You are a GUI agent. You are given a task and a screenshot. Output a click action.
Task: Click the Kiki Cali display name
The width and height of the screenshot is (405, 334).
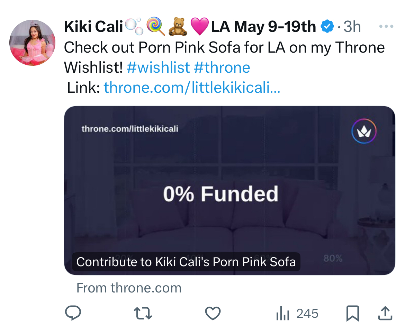93,27
